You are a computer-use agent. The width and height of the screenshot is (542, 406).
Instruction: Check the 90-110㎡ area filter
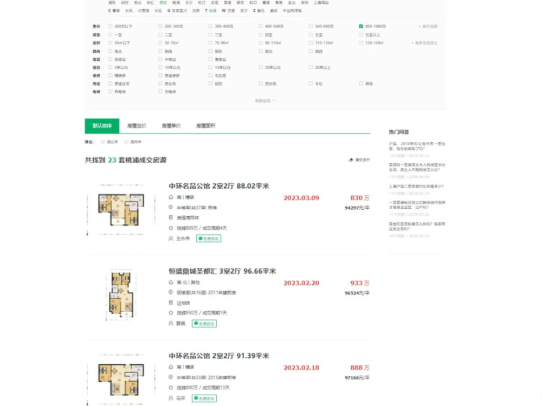(260, 43)
